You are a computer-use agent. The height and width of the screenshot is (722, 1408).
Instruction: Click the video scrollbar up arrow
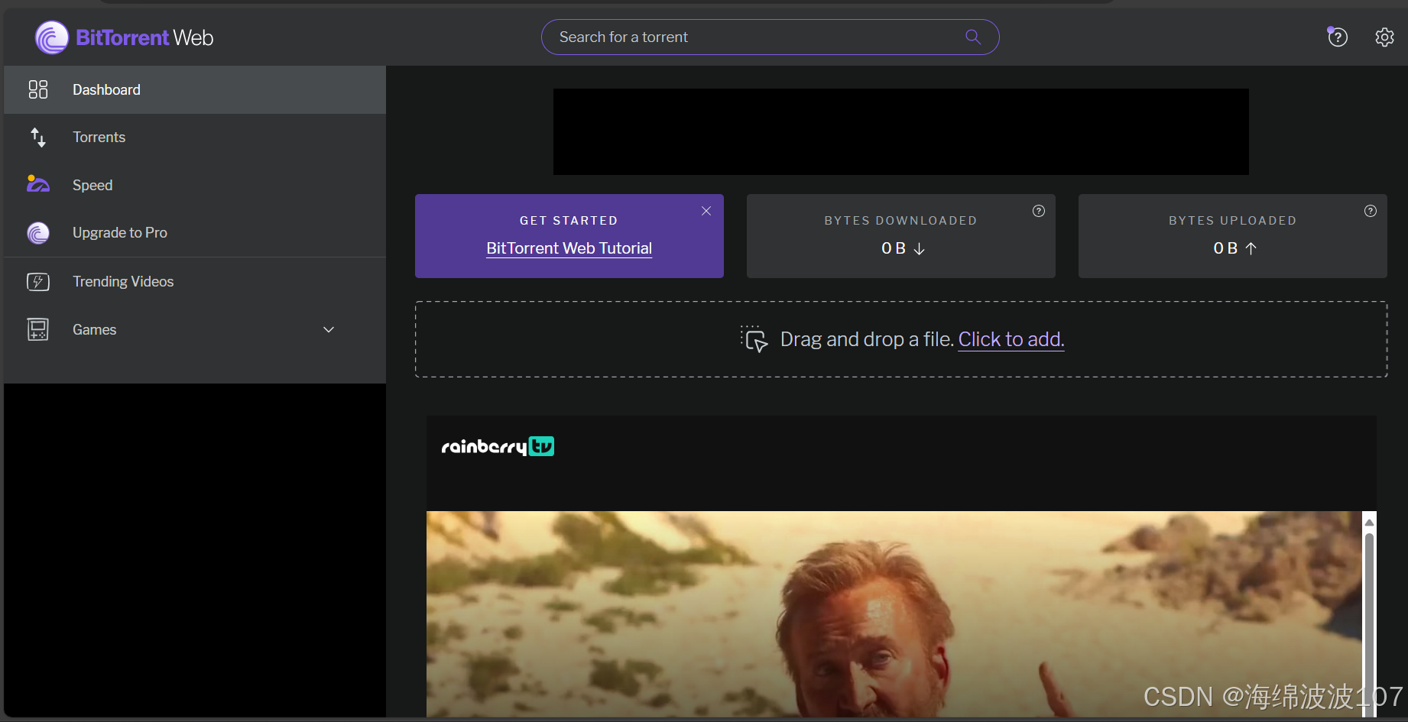[x=1369, y=522]
